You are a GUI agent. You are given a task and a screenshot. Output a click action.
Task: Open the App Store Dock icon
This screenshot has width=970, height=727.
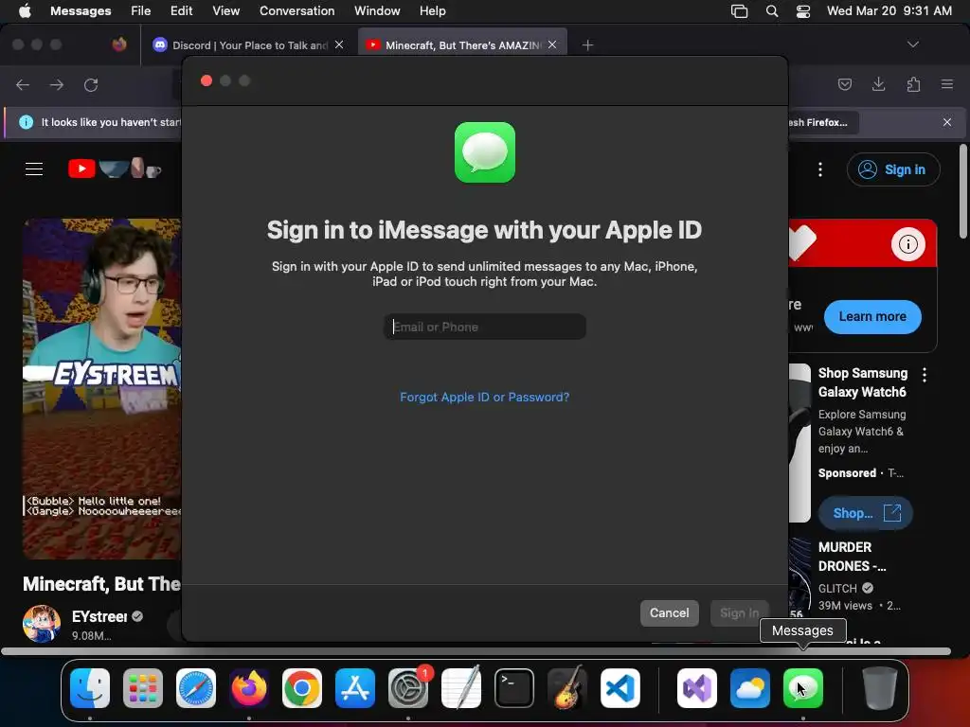click(x=355, y=688)
